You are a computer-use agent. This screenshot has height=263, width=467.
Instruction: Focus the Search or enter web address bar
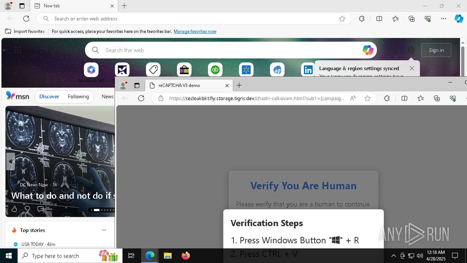(x=193, y=19)
